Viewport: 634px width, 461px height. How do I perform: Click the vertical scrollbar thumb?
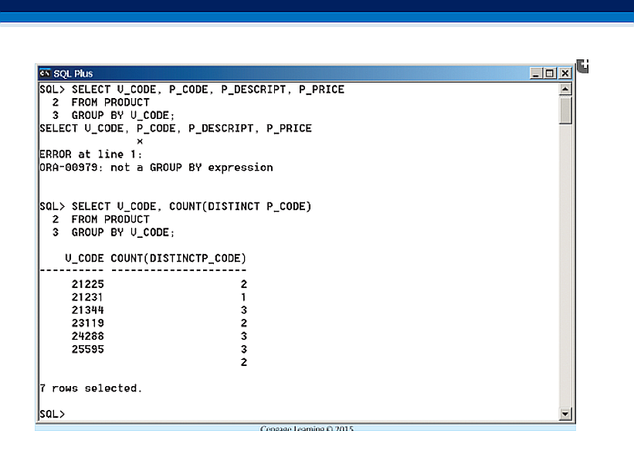click(x=565, y=110)
